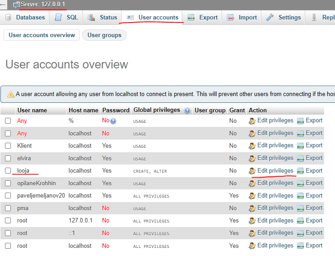Check the pma user row checkbox
The height and width of the screenshot is (256, 335).
click(8, 208)
